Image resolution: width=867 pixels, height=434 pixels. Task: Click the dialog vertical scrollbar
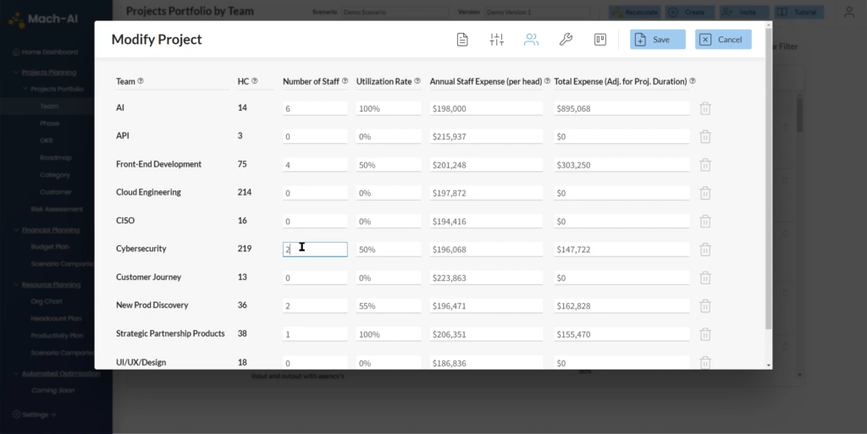(x=768, y=178)
